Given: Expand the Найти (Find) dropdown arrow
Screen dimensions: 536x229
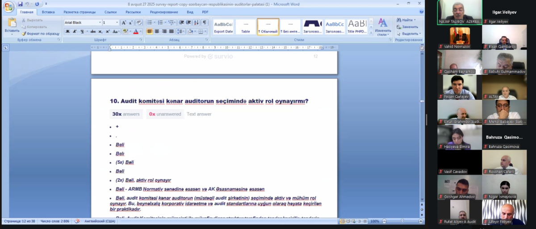Looking at the screenshot, I should point(415,20).
